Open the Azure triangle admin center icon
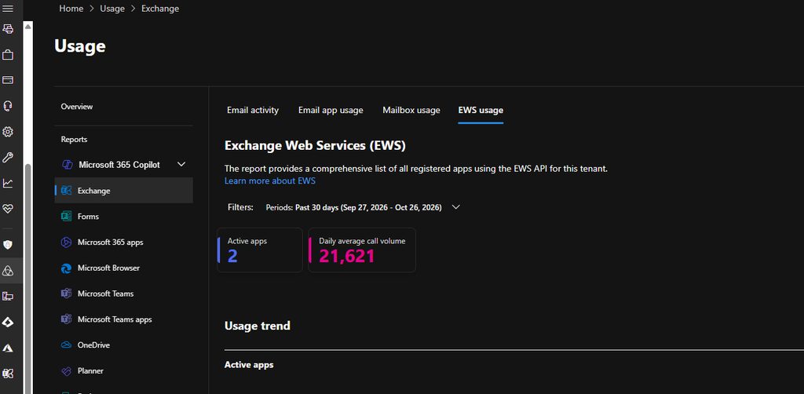The width and height of the screenshot is (804, 394). click(8, 348)
